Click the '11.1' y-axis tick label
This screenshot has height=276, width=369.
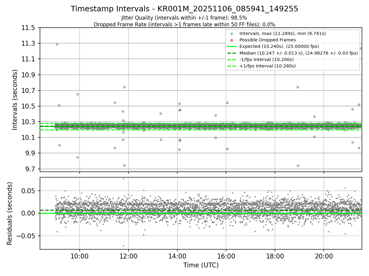pyautogui.click(x=29, y=59)
